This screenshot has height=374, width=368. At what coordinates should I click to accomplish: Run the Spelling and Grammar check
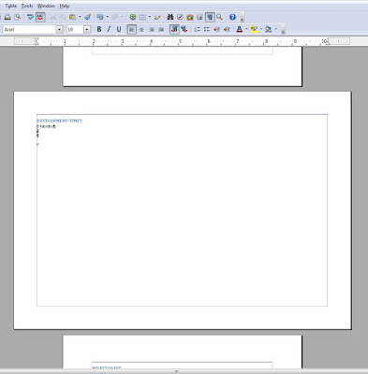[x=30, y=17]
